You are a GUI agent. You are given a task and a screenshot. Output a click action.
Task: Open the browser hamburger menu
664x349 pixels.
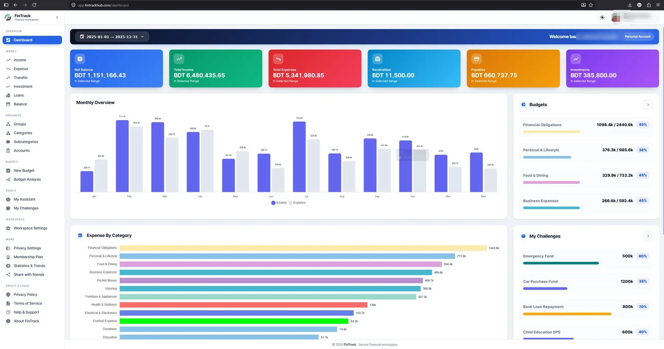pos(658,5)
